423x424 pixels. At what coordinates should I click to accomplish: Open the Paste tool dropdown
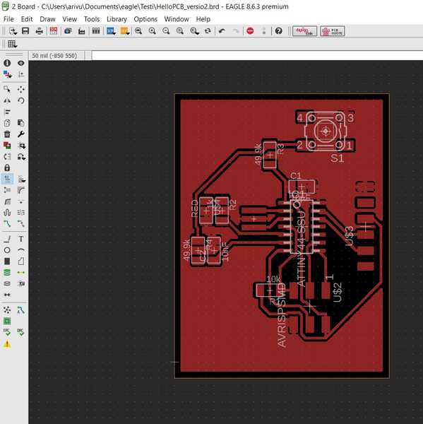[21, 123]
